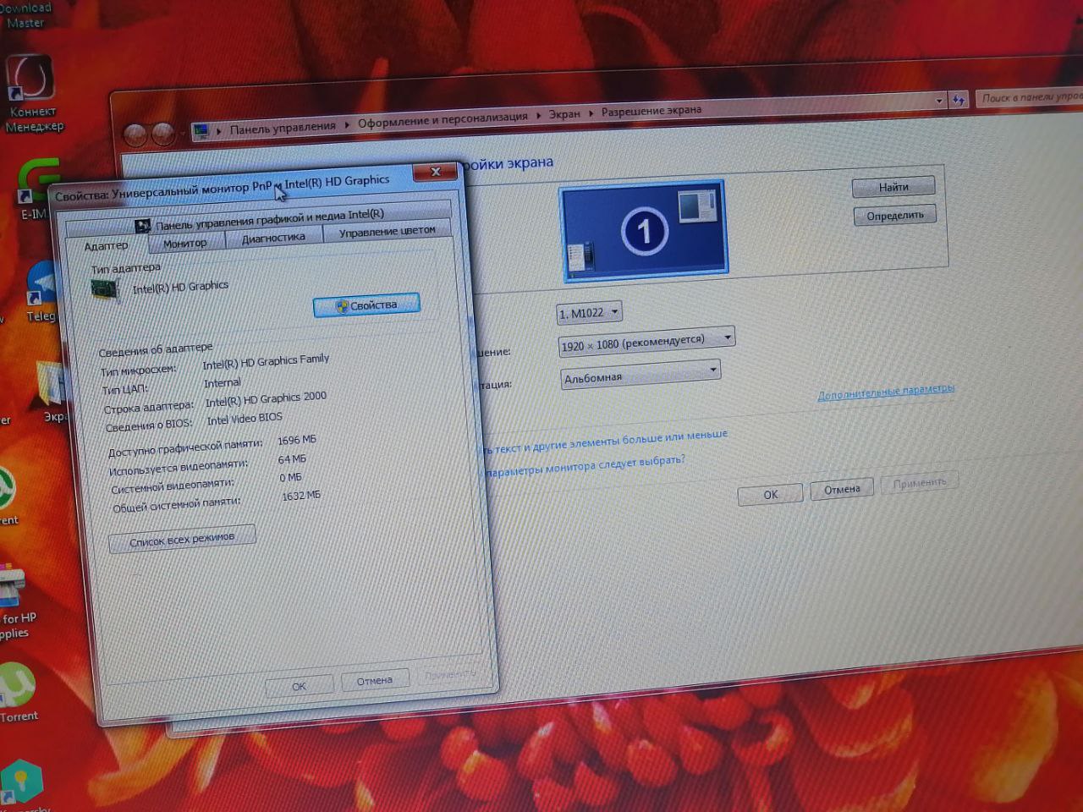
Task: Open Дополнительные параметры link
Action: pos(886,392)
